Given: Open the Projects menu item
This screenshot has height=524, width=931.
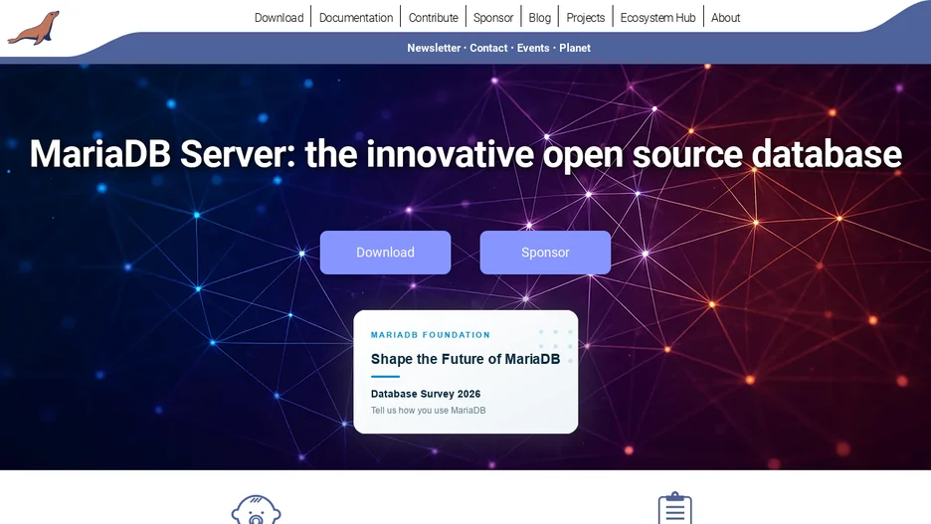Looking at the screenshot, I should coord(586,18).
